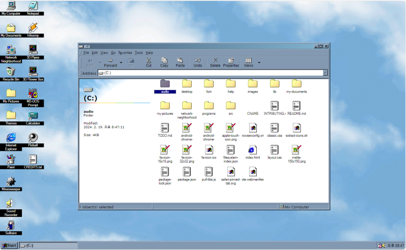Select the font folder

209,86
